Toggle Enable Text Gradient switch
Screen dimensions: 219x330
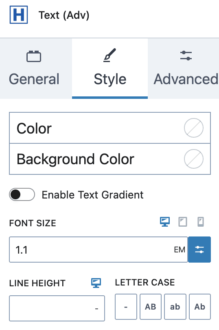tap(22, 194)
